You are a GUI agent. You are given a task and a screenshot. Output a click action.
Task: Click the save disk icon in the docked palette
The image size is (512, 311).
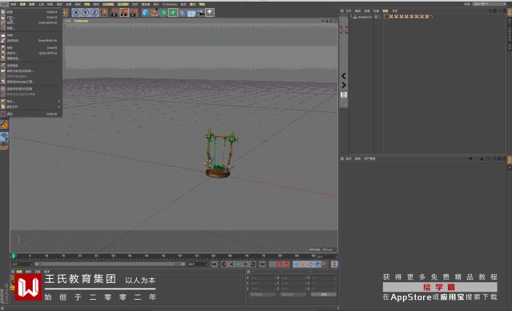(x=344, y=95)
